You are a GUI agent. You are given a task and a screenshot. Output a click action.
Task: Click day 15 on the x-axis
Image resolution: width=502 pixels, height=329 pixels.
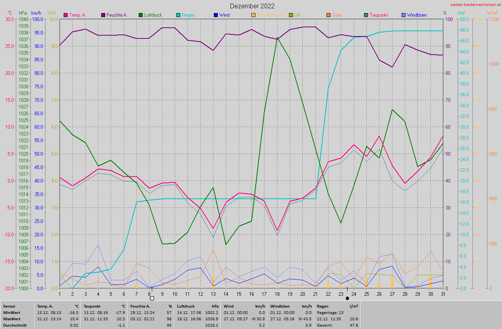click(238, 293)
